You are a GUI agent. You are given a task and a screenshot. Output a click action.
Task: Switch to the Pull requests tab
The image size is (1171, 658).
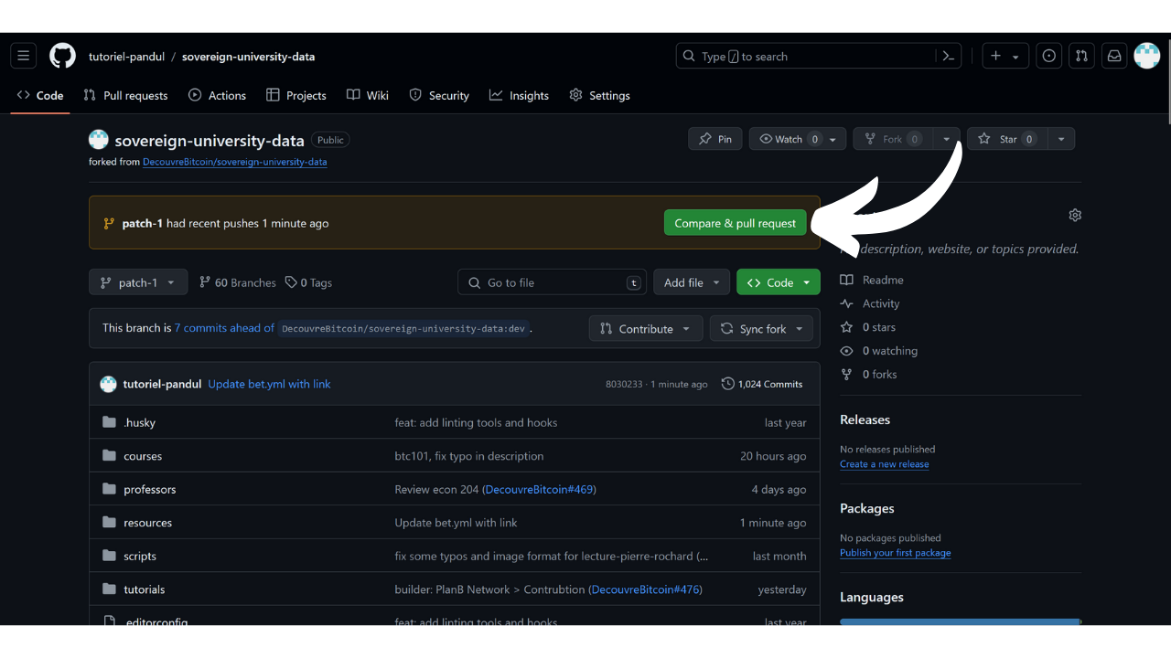pyautogui.click(x=125, y=95)
